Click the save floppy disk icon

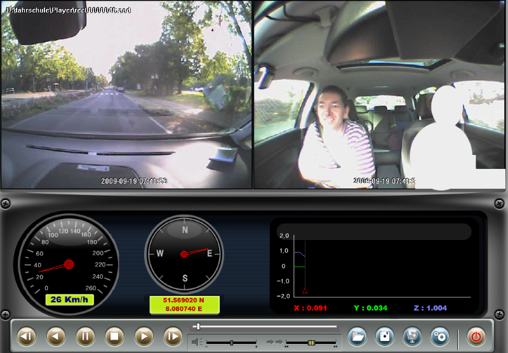(x=384, y=336)
